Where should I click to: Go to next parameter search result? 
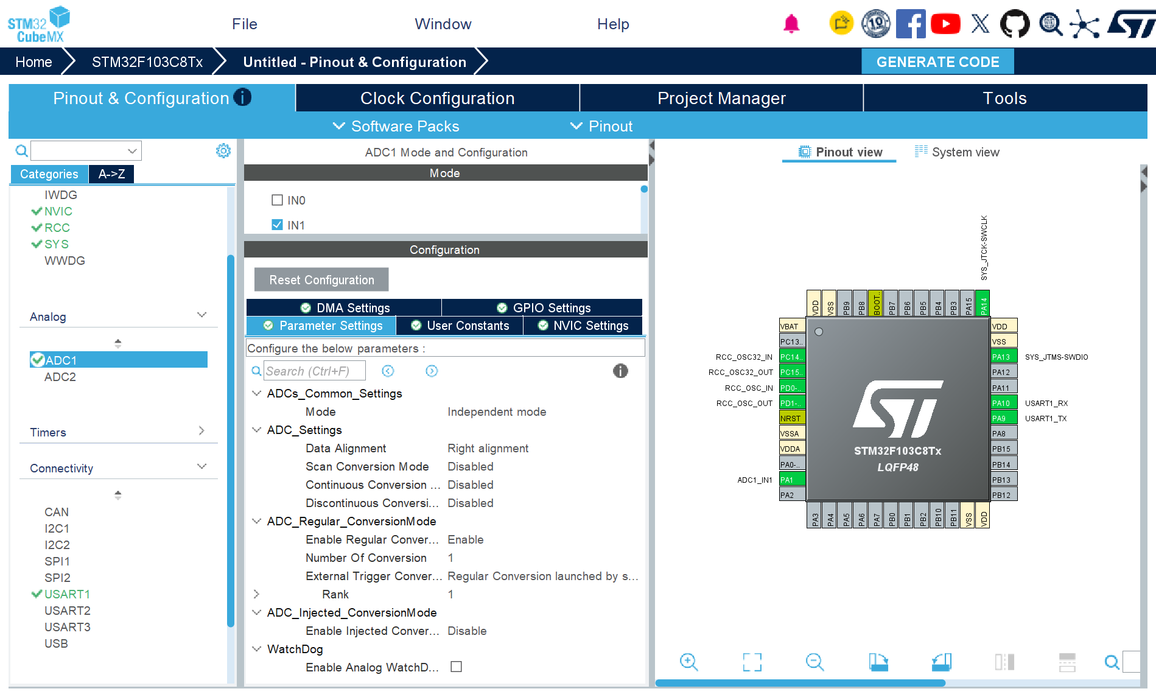pos(432,371)
